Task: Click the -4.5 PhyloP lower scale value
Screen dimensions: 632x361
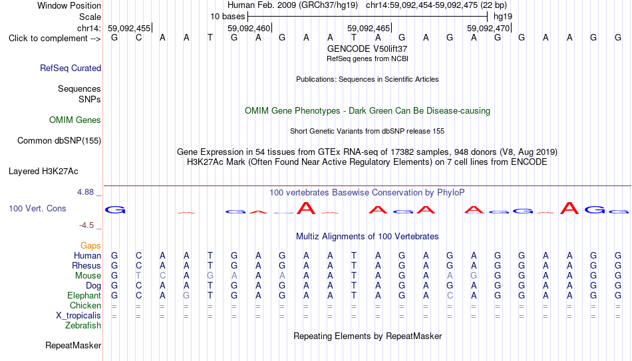Action: click(x=86, y=225)
